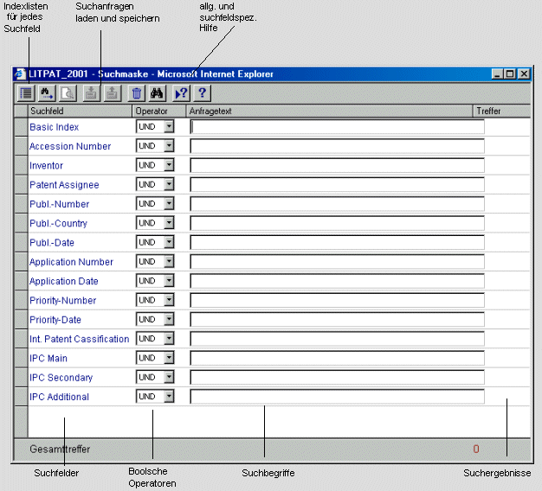Open the operator dropdown beside Priority-Date
This screenshot has width=542, height=491.
168,320
